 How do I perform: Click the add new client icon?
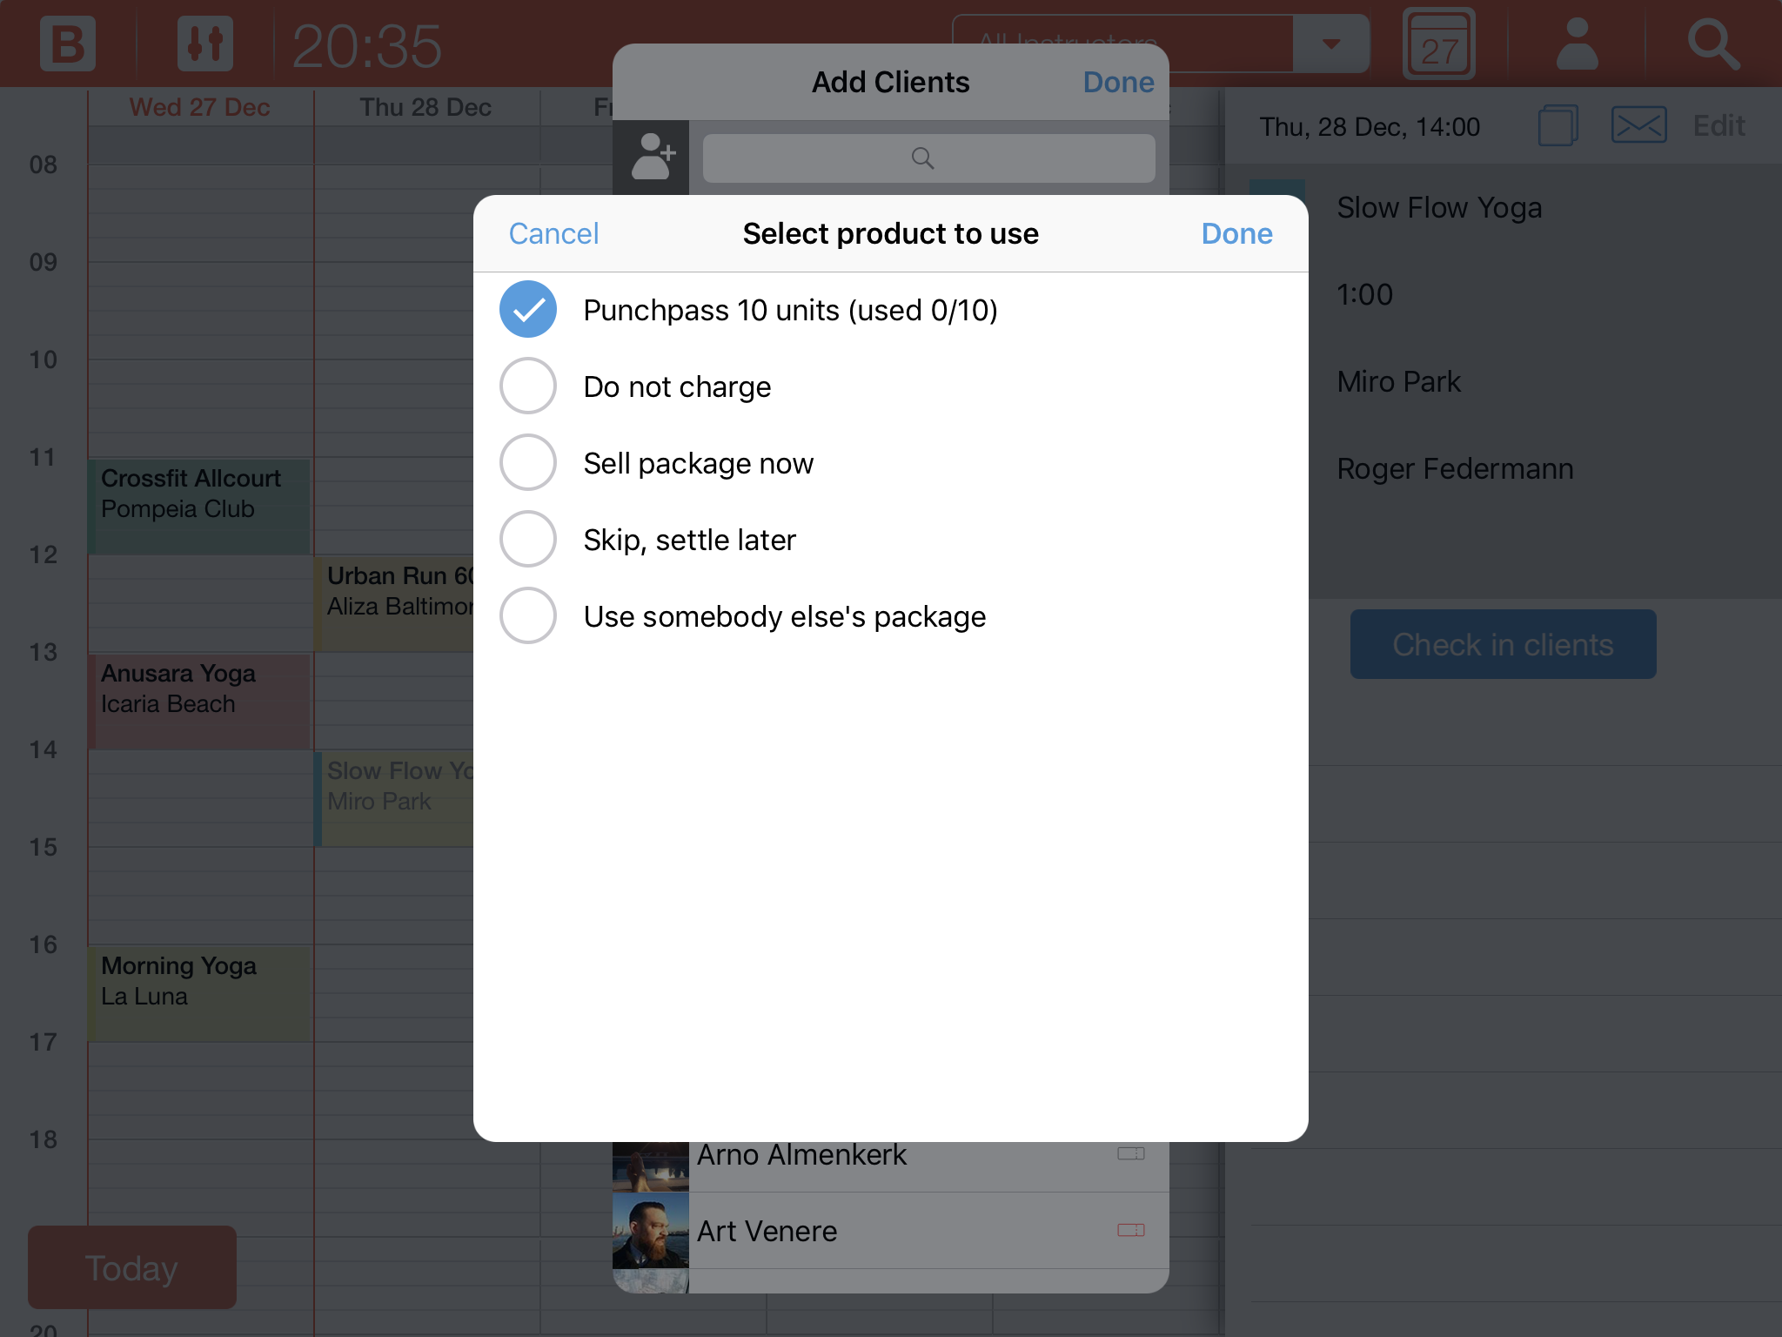pyautogui.click(x=652, y=158)
